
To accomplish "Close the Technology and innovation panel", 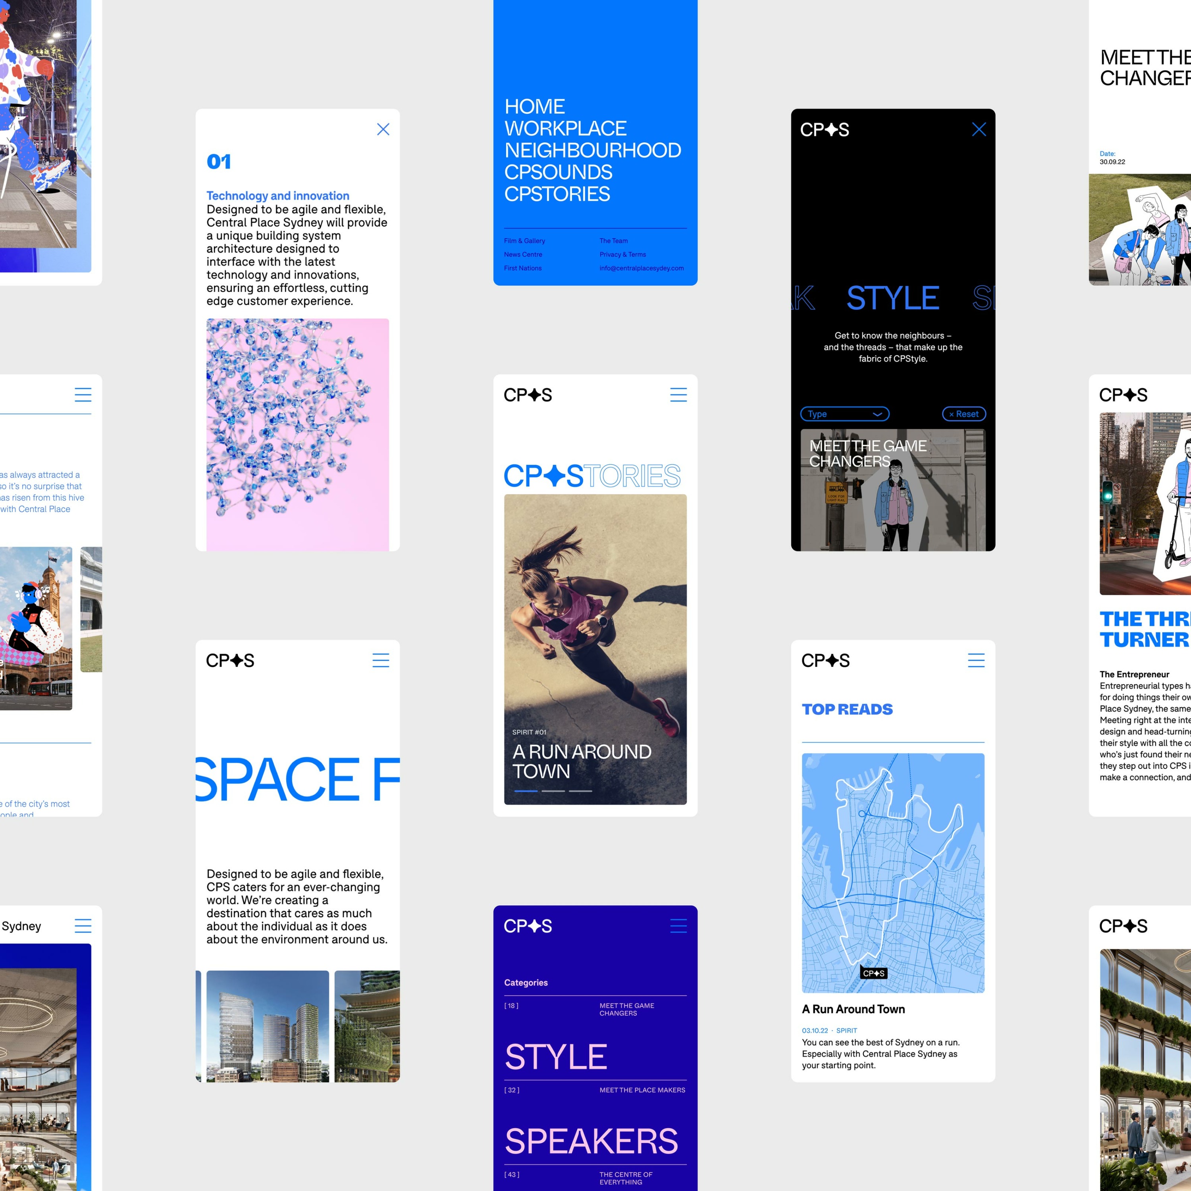I will coord(383,129).
